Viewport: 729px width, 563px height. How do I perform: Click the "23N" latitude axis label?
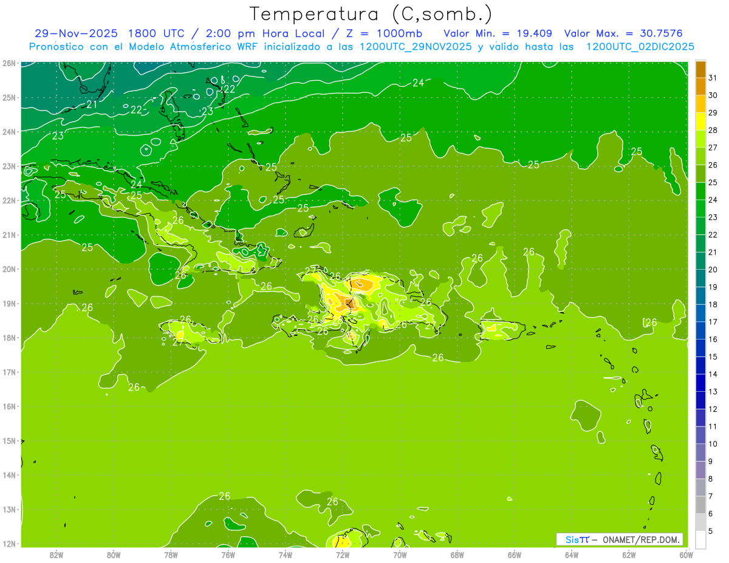coord(9,166)
